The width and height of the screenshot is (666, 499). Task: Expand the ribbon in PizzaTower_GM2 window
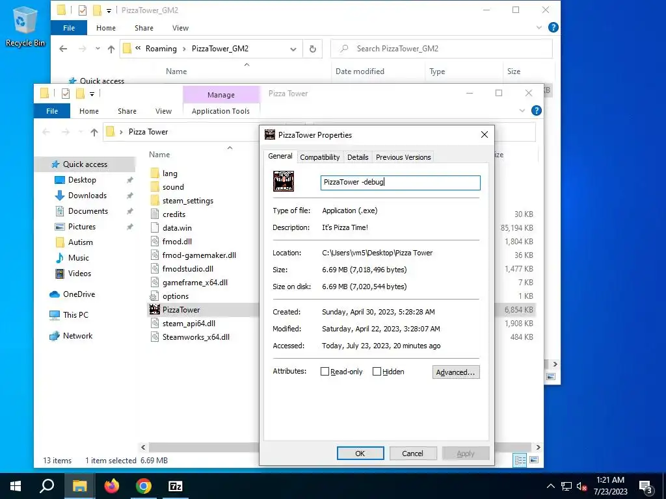click(x=539, y=27)
